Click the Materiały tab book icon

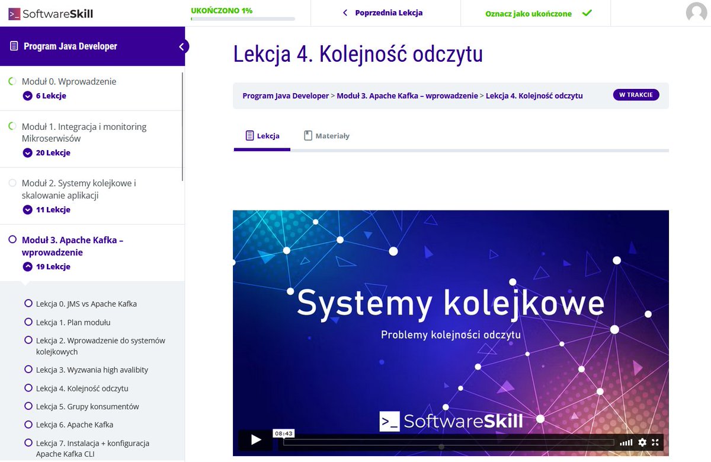(308, 136)
